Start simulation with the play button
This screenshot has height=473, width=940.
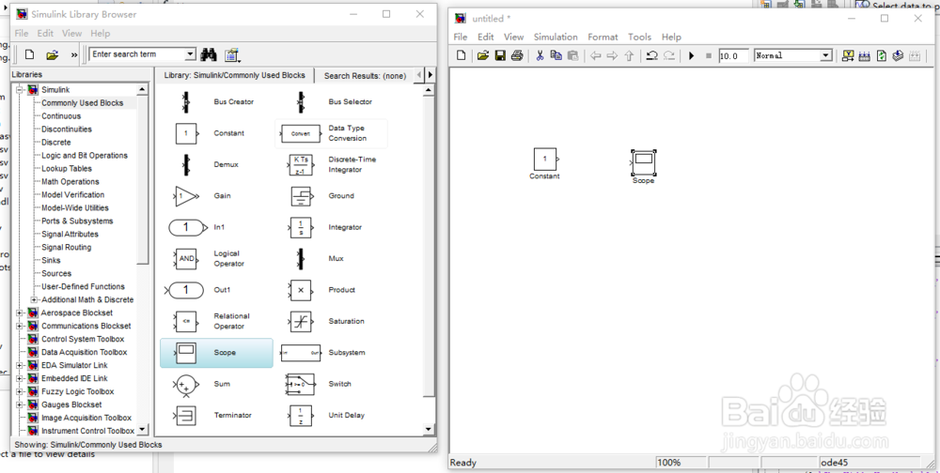[x=691, y=55]
